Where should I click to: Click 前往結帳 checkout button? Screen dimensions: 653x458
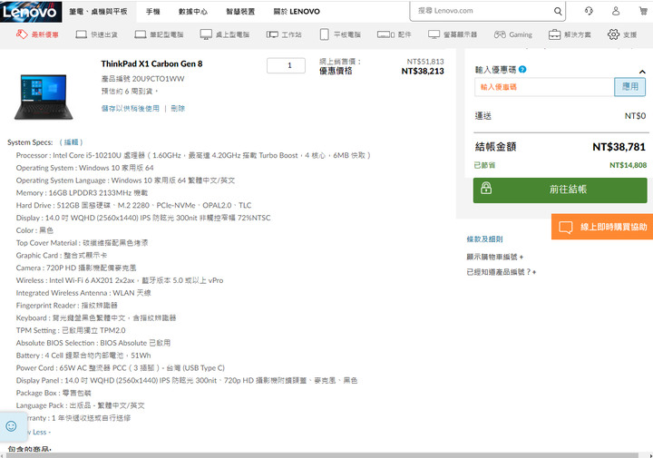click(560, 190)
